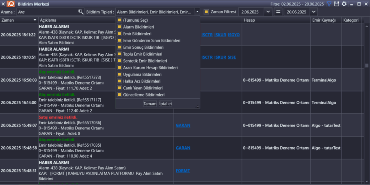Viewport: 370px width, 185px height.
Task: Click the 'Emir talebiniz iletildi. [Ref:5517117]' text
Action: click(70, 100)
